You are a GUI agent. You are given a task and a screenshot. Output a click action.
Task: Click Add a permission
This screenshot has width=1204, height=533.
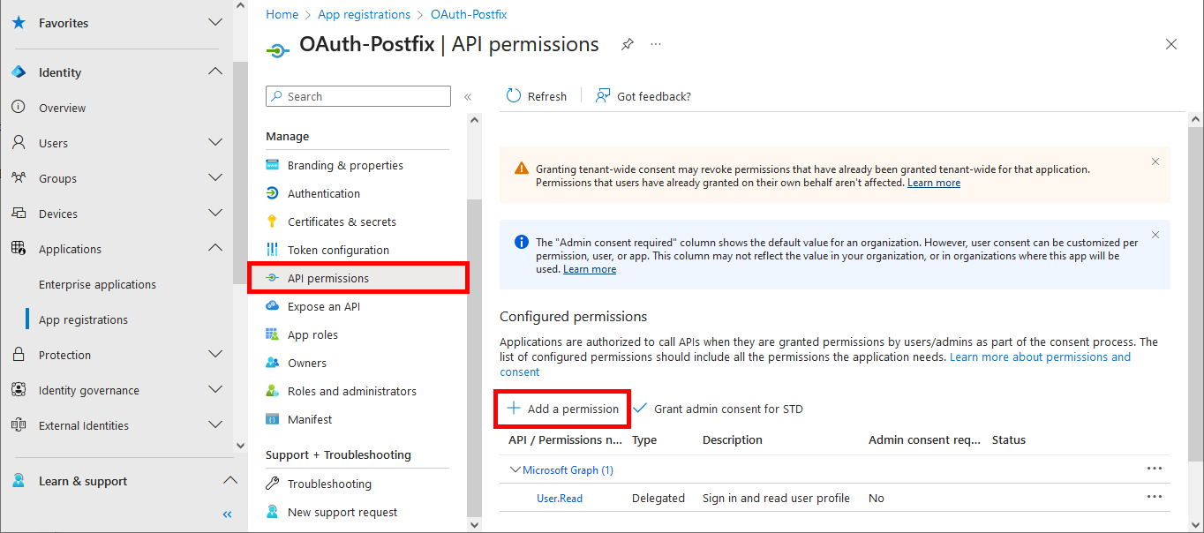click(x=562, y=409)
